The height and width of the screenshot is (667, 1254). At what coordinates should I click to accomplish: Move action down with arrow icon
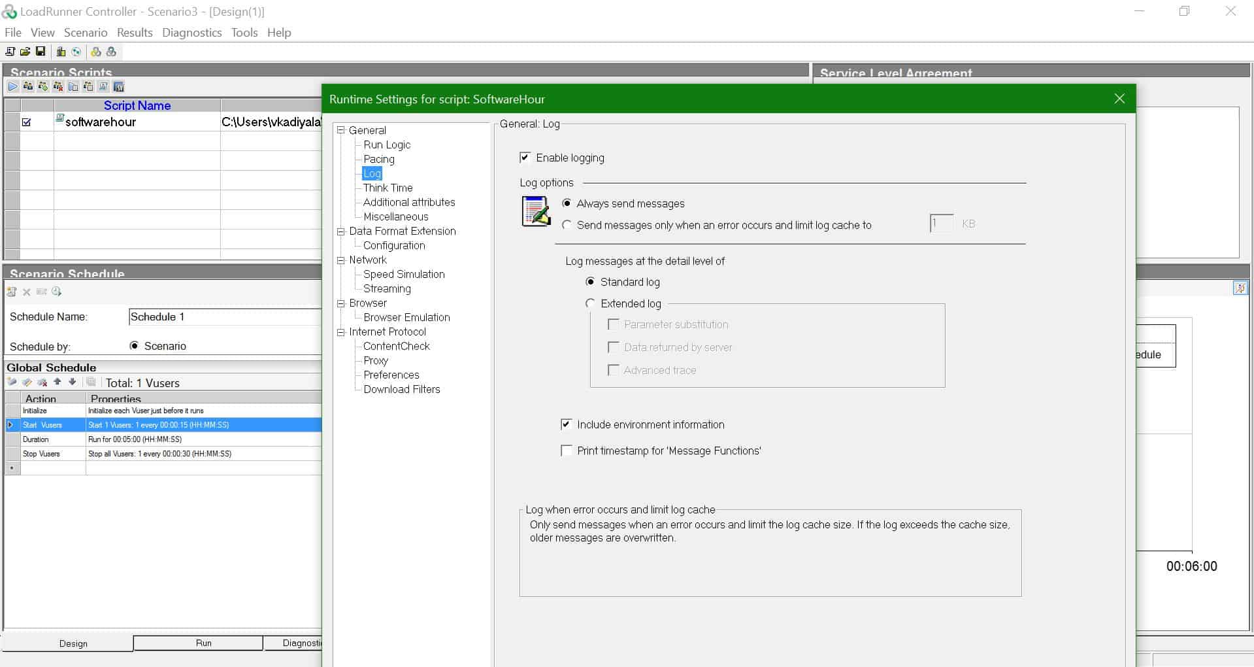coord(73,382)
